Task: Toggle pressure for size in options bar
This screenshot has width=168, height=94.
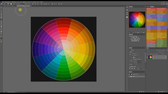Action: coord(59,4)
